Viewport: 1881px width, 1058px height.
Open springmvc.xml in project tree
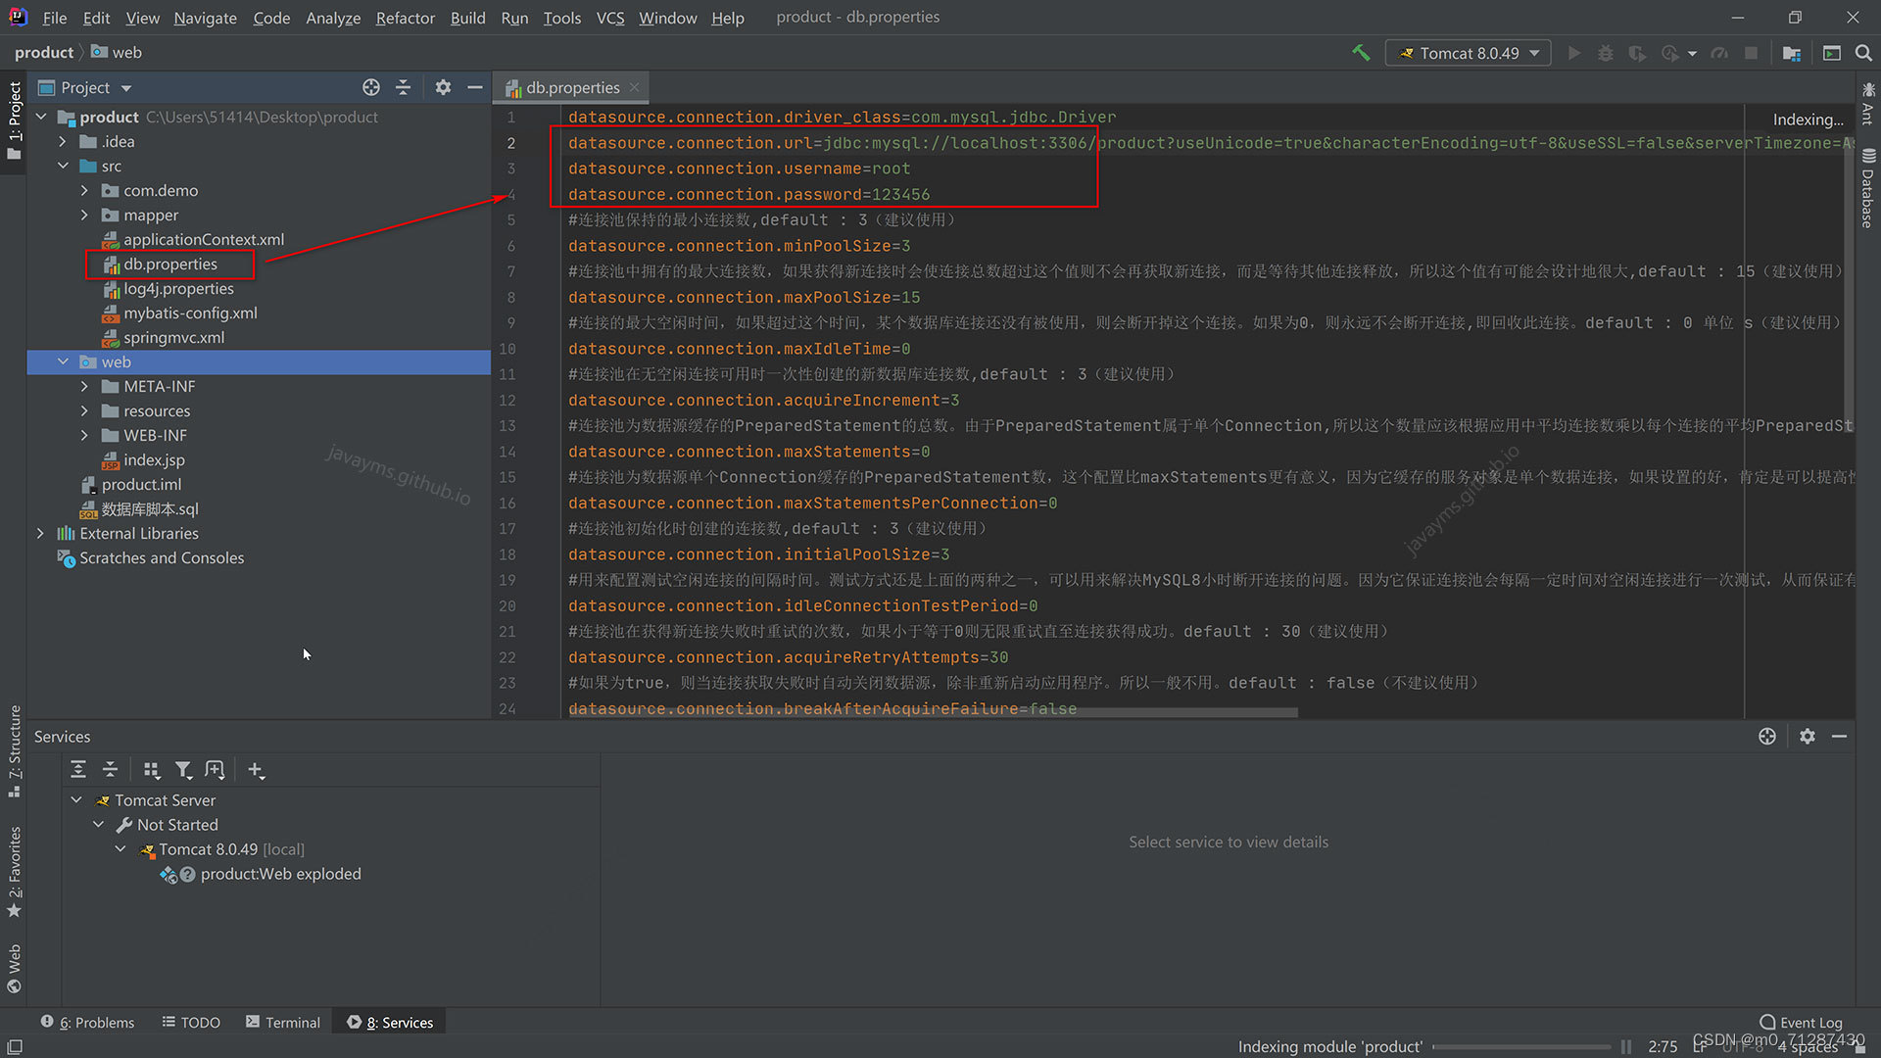[173, 337]
